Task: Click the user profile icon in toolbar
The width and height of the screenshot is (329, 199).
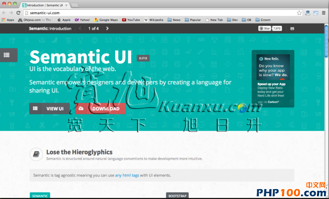Action: pos(308,13)
